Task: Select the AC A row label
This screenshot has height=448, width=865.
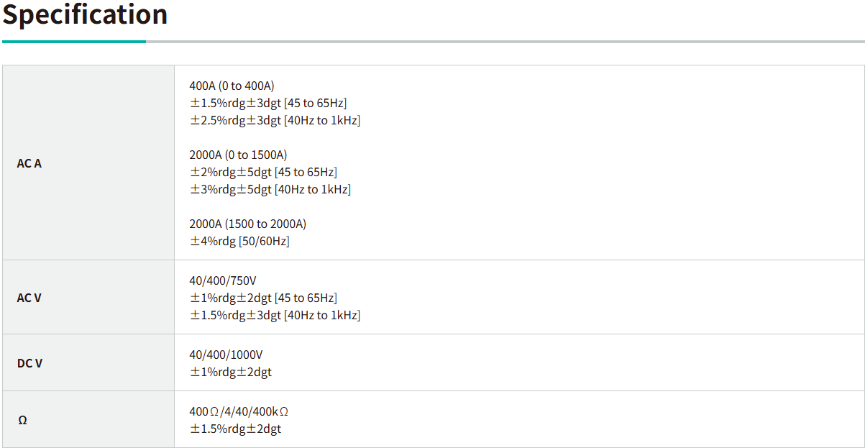Action: (x=29, y=163)
